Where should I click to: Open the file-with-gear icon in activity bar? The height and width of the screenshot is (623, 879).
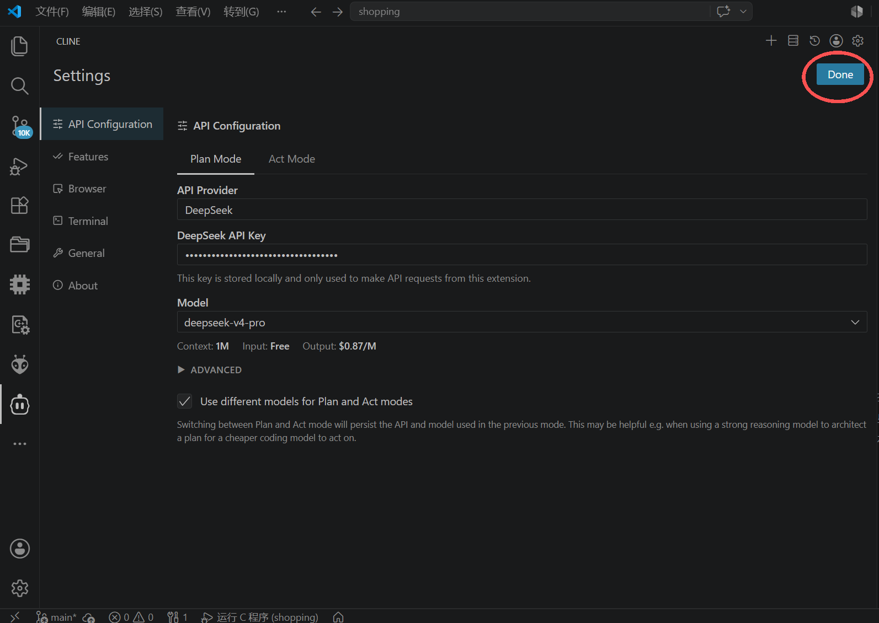[19, 325]
